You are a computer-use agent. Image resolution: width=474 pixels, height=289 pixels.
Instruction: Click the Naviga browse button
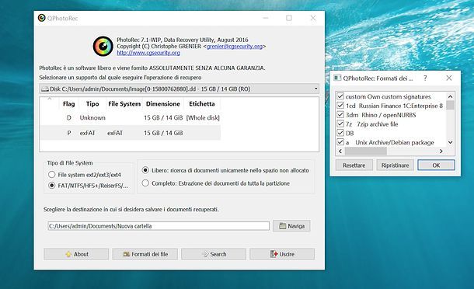(x=291, y=226)
